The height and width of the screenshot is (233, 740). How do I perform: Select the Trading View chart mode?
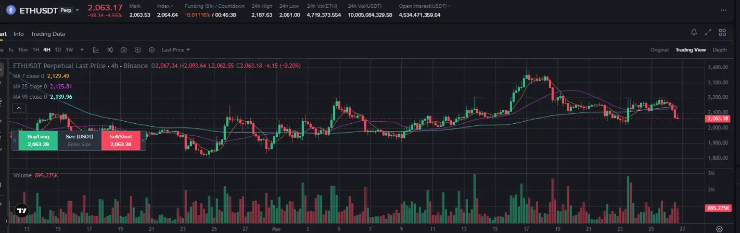[x=691, y=50]
